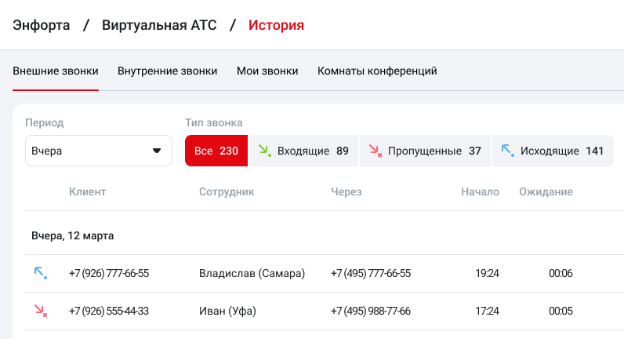Select the Внешние звонки tab
This screenshot has height=339, width=624.
click(56, 71)
